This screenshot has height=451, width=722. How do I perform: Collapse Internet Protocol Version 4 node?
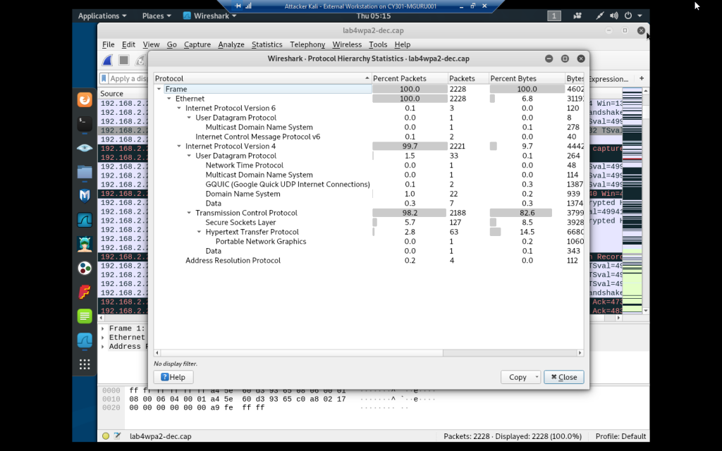(179, 147)
